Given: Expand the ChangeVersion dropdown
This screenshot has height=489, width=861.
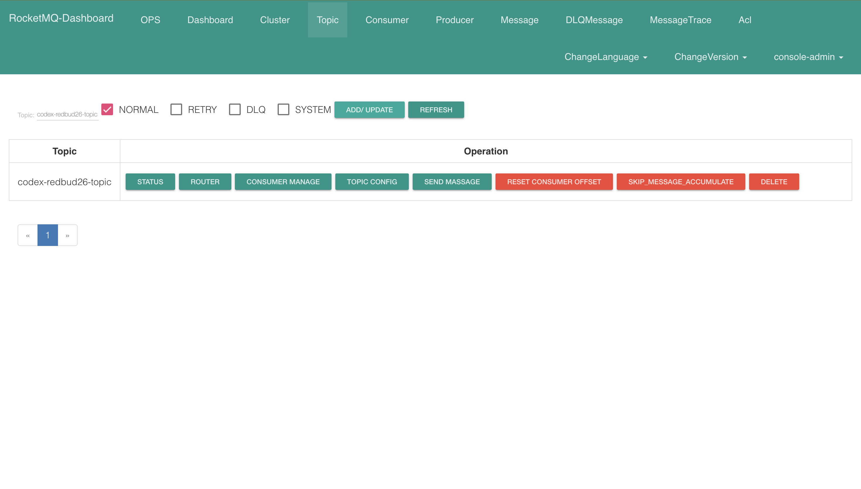Looking at the screenshot, I should click(710, 57).
